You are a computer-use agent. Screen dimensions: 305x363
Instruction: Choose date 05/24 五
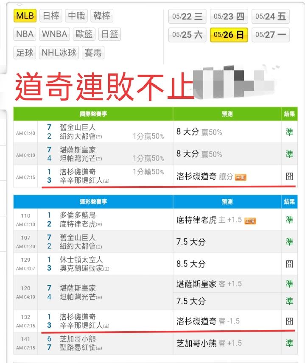tap(271, 17)
